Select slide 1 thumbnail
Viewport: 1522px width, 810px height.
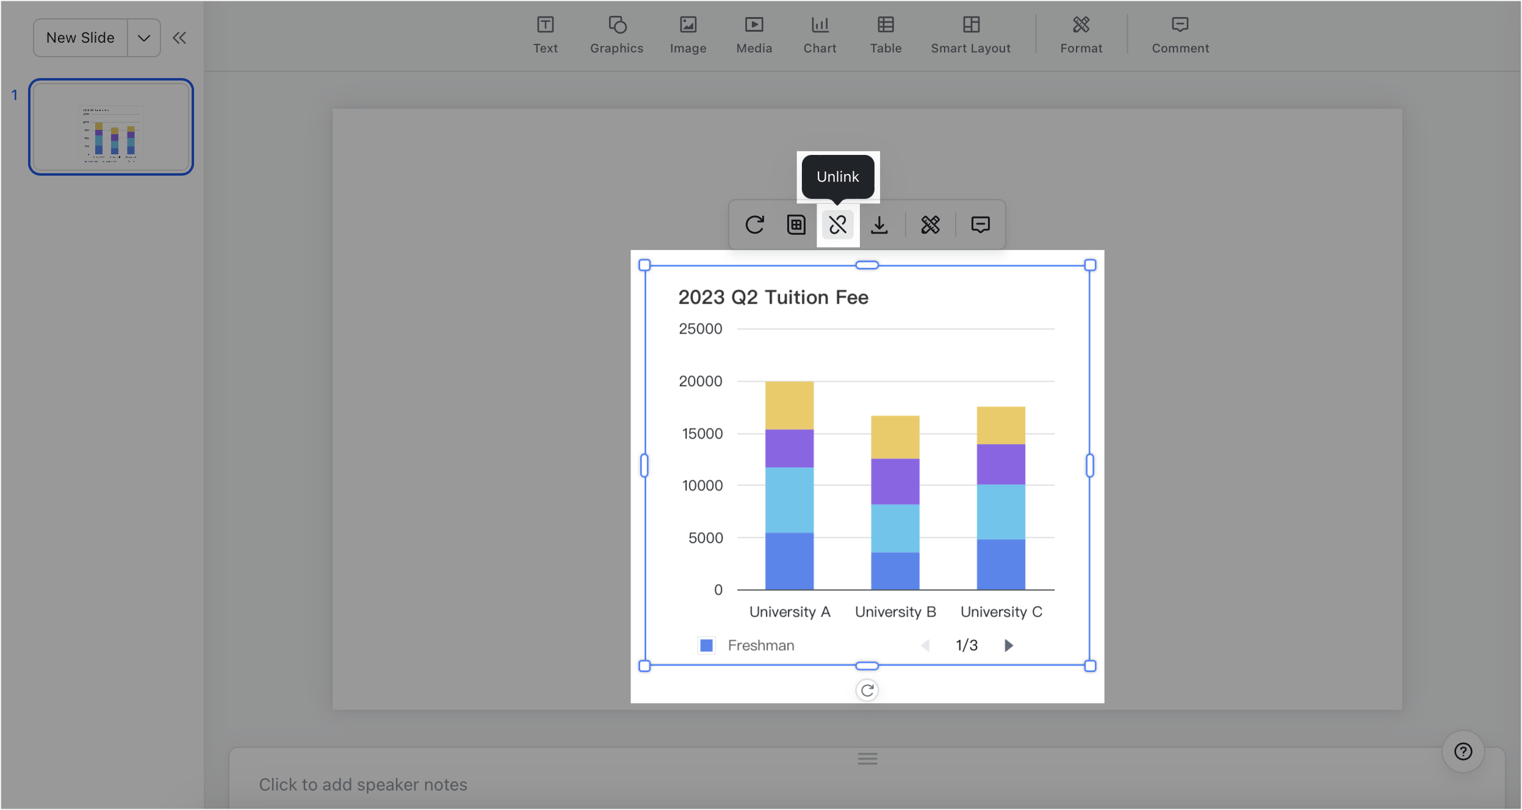(x=111, y=127)
